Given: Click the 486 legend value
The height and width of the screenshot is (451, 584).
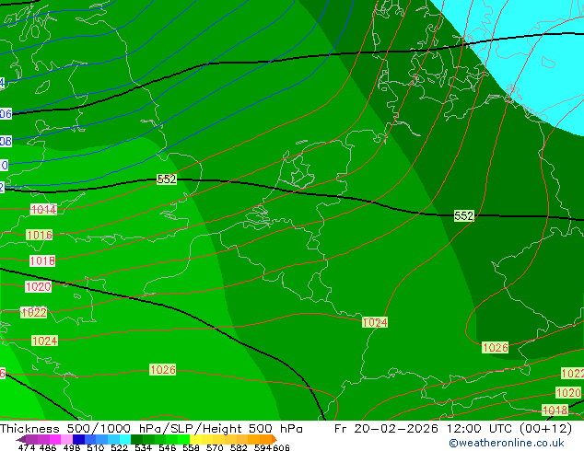Looking at the screenshot, I should [x=48, y=447].
